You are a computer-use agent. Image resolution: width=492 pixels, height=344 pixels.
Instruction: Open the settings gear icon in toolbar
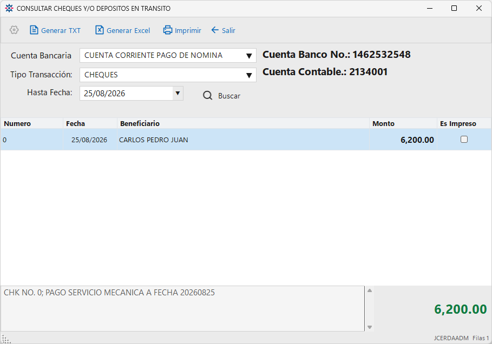(x=14, y=30)
